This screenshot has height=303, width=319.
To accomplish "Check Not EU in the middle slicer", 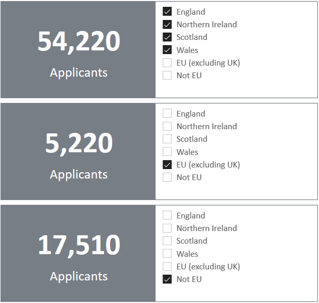I will [x=167, y=177].
